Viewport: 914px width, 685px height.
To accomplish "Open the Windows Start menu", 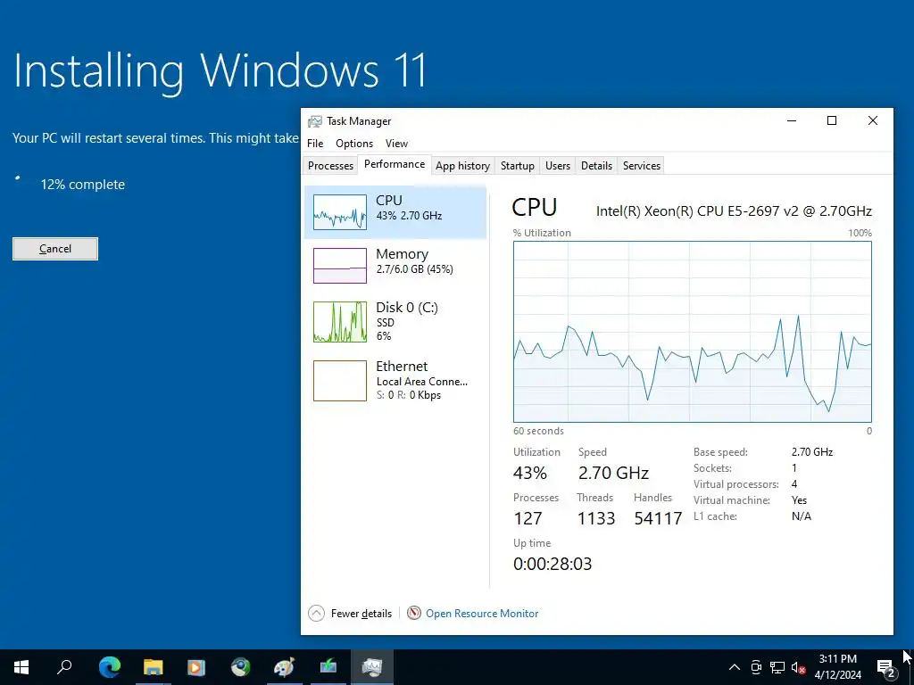I will click(21, 667).
